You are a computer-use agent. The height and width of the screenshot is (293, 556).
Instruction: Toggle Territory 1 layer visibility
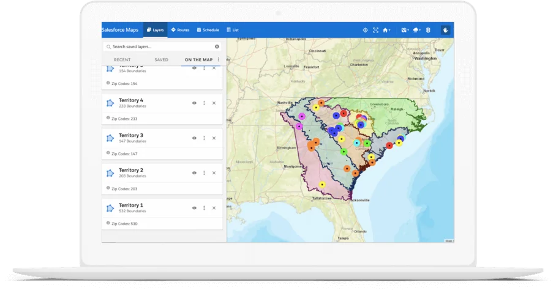(x=194, y=208)
